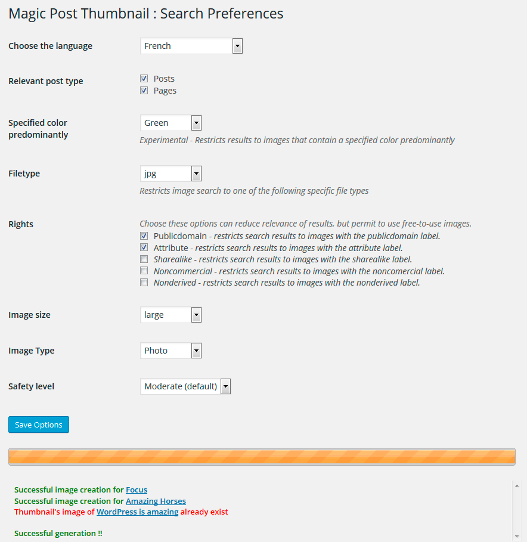
Task: Open the Image Type dropdown showing Photo
Action: click(170, 351)
